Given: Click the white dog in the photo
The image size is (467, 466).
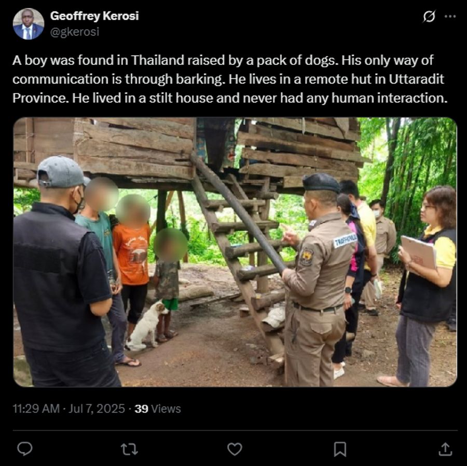Looking at the screenshot, I should (x=146, y=326).
